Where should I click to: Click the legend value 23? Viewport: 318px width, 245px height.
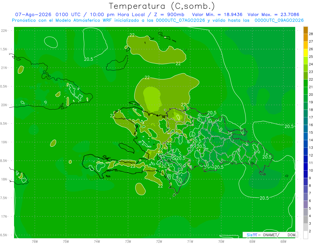tap(311, 72)
